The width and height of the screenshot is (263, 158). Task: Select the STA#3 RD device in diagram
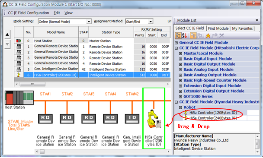tap(89, 119)
